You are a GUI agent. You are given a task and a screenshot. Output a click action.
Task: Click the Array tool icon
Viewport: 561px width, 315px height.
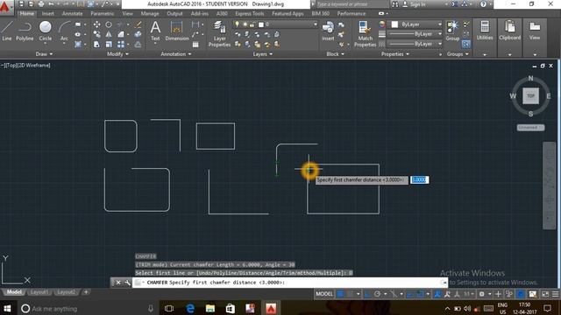pos(121,45)
